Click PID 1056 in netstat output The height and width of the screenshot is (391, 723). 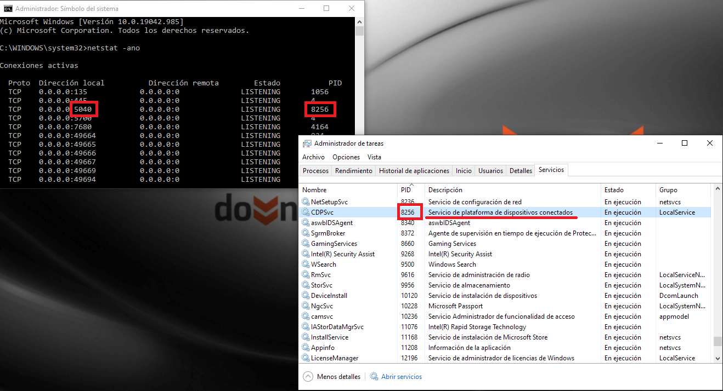tap(319, 92)
